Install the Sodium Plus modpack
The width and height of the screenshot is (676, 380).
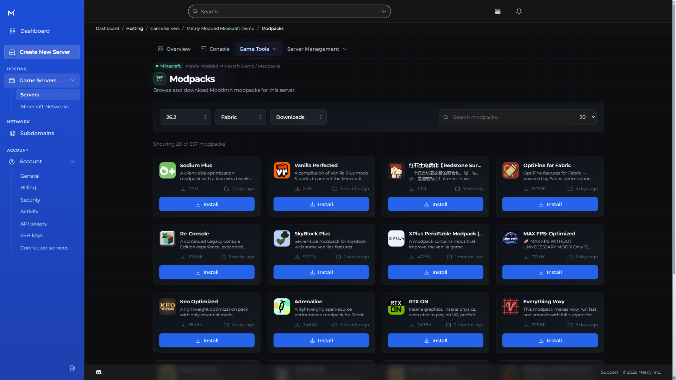click(x=207, y=204)
